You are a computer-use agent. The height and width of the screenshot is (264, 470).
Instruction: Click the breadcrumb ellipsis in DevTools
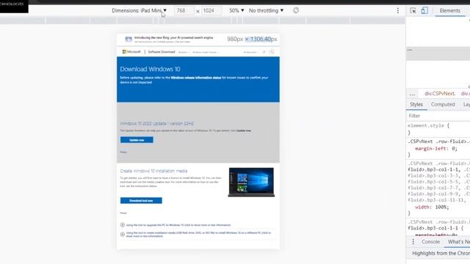413,95
